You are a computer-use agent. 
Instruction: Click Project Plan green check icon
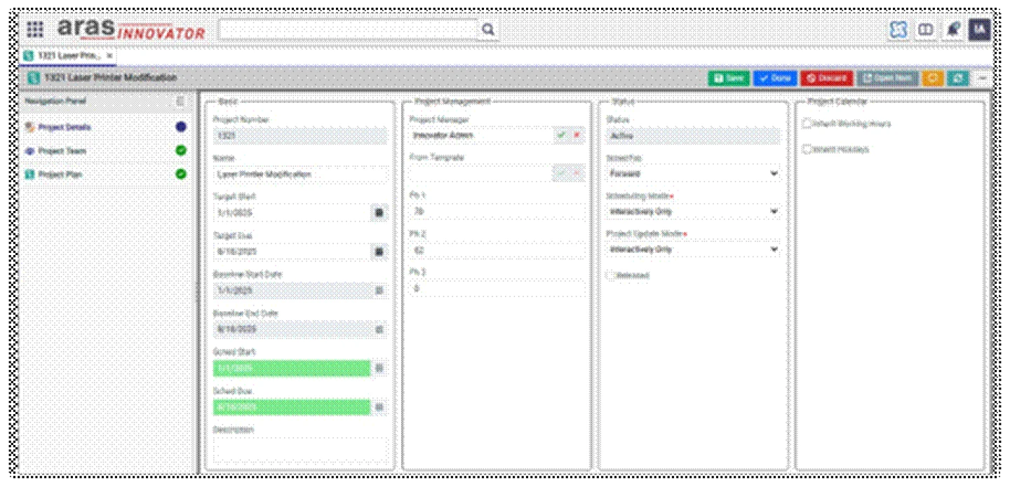pyautogui.click(x=181, y=174)
